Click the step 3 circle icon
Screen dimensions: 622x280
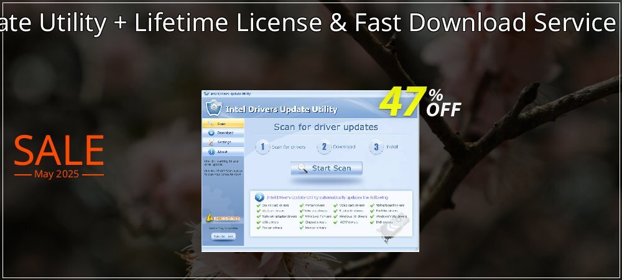point(376,147)
